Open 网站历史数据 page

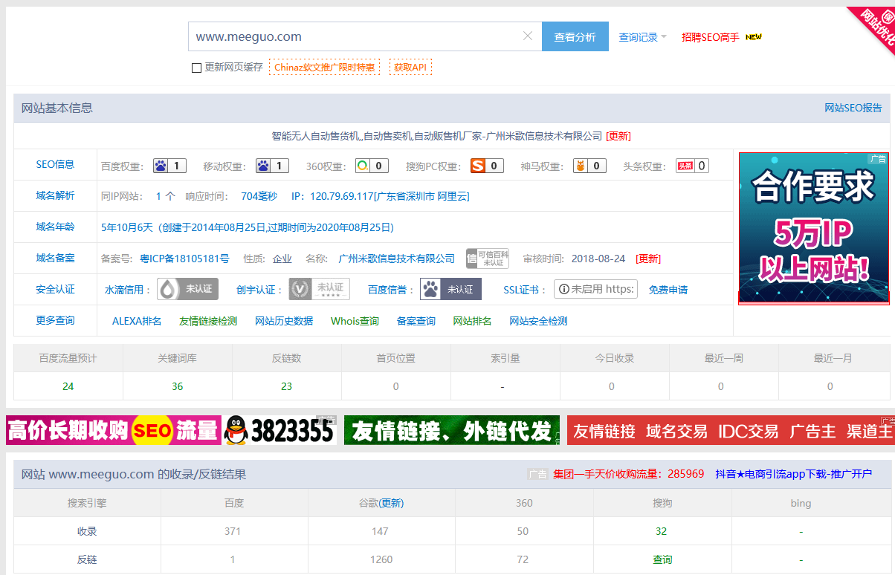click(x=284, y=321)
